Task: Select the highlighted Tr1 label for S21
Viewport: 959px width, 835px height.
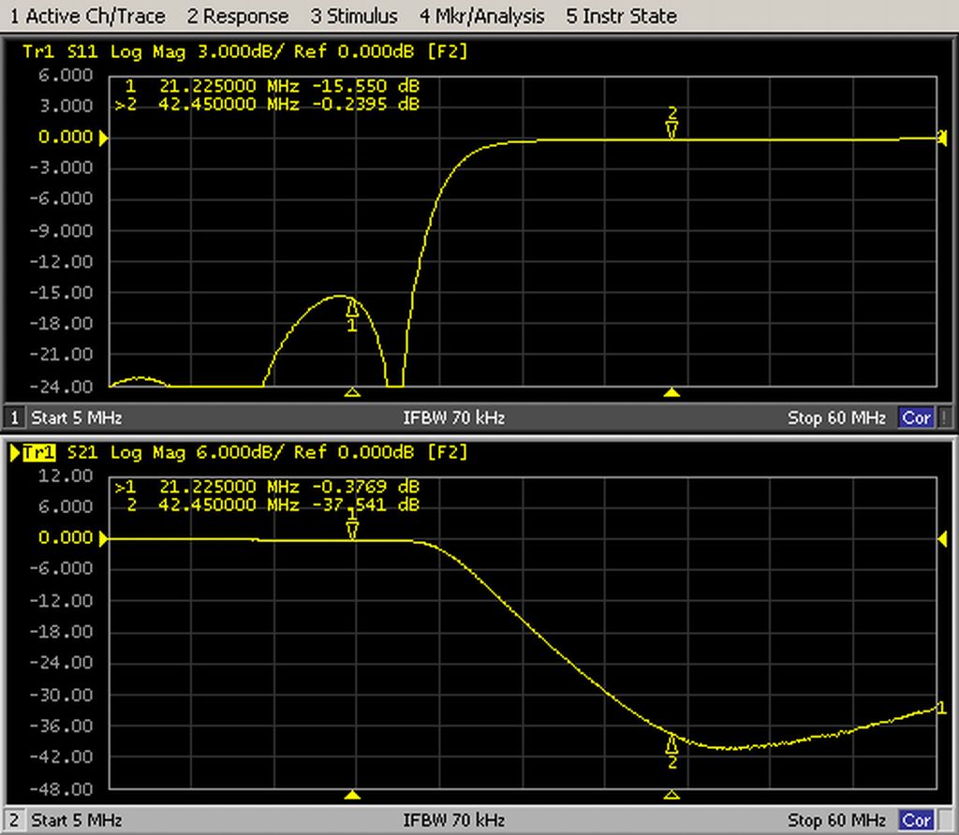Action: (37, 453)
